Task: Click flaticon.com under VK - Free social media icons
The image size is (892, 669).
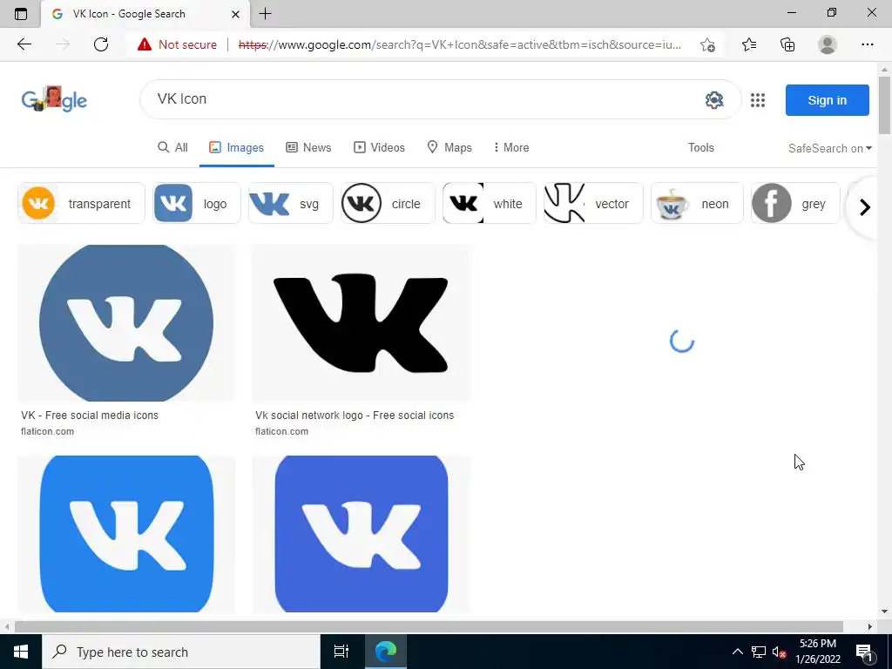Action: pos(47,431)
